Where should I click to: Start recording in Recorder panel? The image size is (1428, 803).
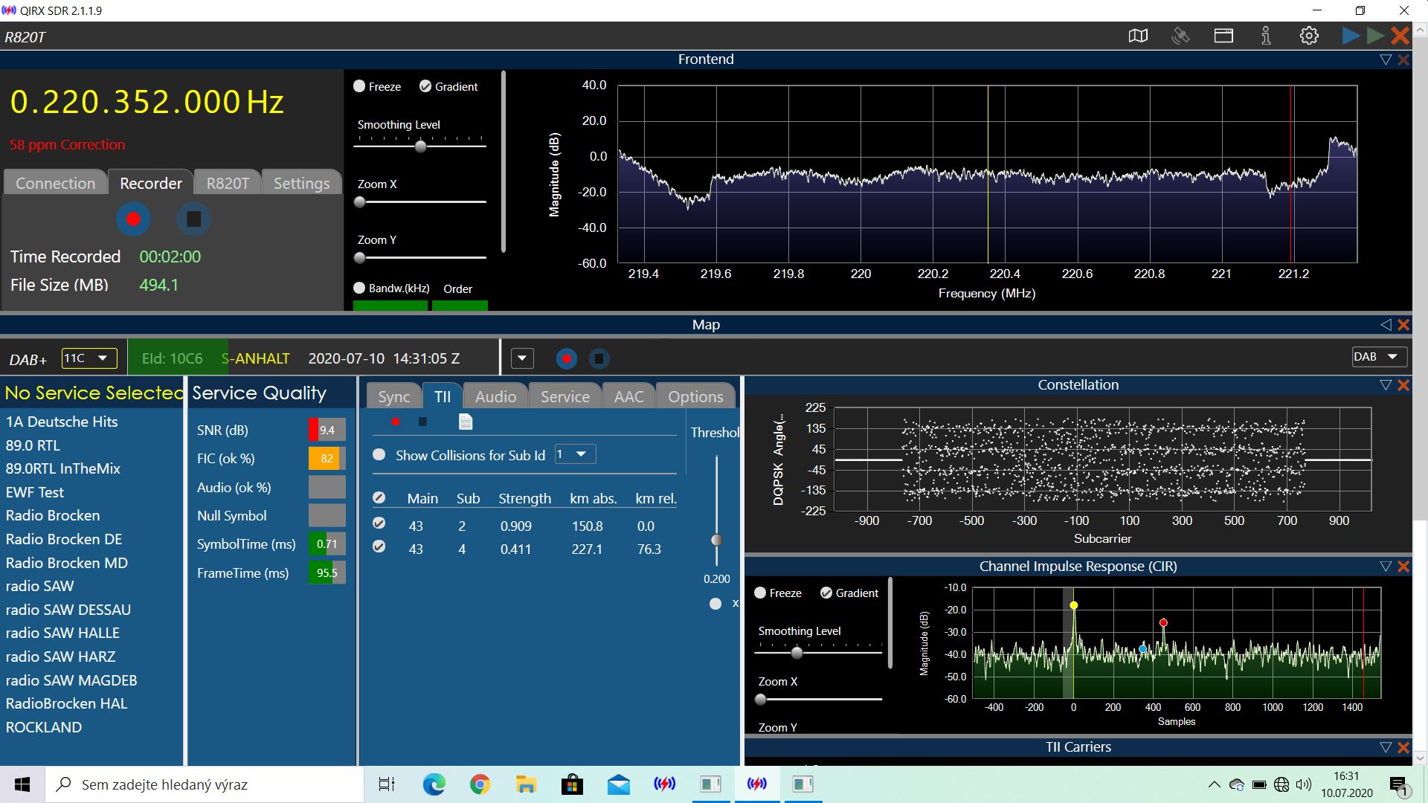133,219
